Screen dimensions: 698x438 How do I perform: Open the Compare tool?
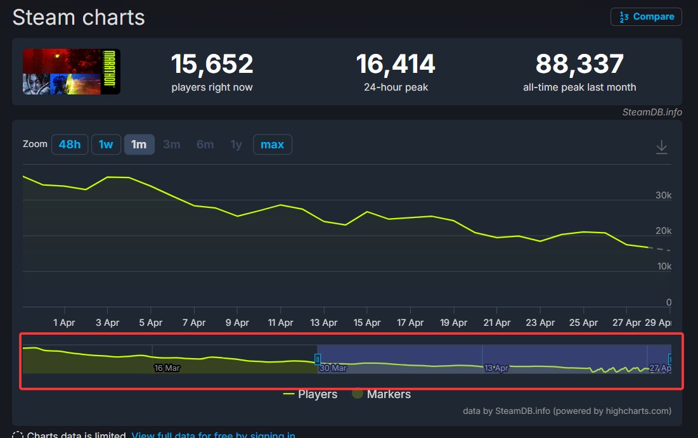(x=645, y=16)
